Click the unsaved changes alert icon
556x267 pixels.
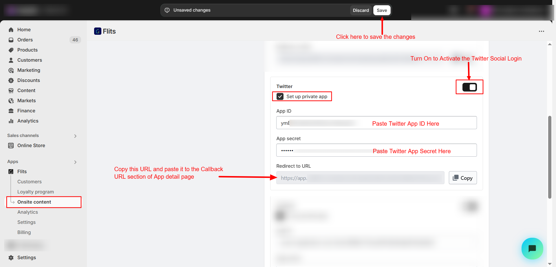point(167,10)
